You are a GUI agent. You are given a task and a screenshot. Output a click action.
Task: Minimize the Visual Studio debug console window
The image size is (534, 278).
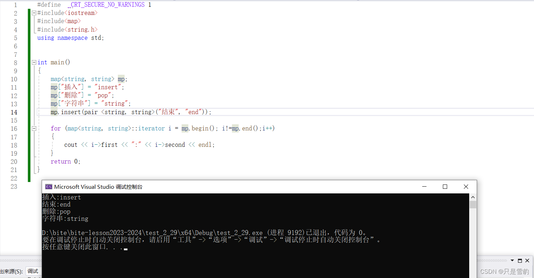[x=424, y=187]
